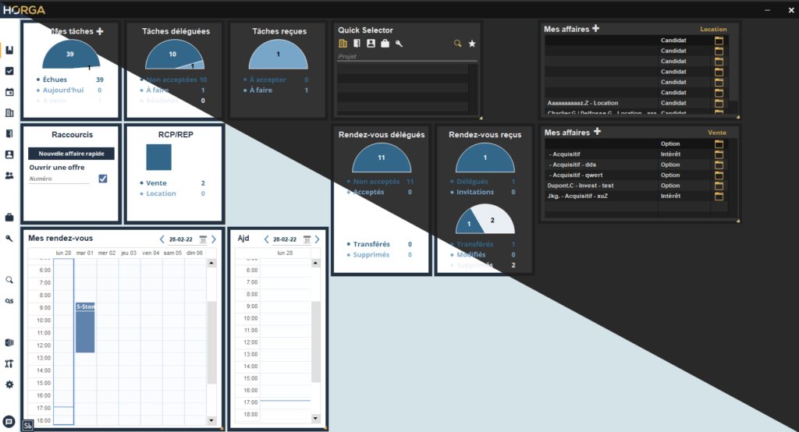Image resolution: width=799 pixels, height=432 pixels.
Task: Click the star favorites icon in Quick Selector
Action: pyautogui.click(x=472, y=44)
